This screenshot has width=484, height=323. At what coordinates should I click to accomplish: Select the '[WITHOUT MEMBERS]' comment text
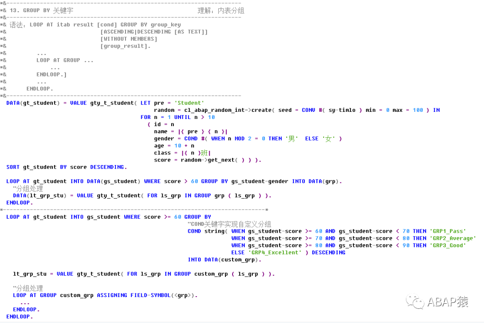click(x=129, y=39)
